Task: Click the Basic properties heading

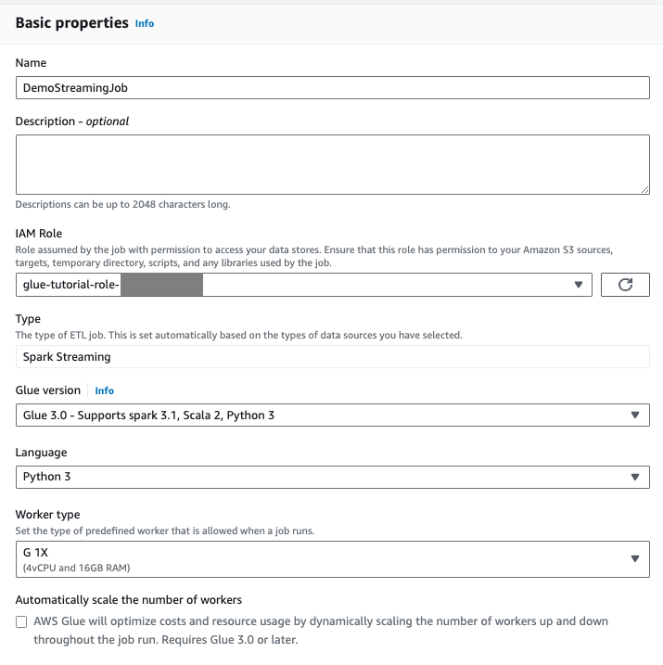Action: [x=71, y=22]
